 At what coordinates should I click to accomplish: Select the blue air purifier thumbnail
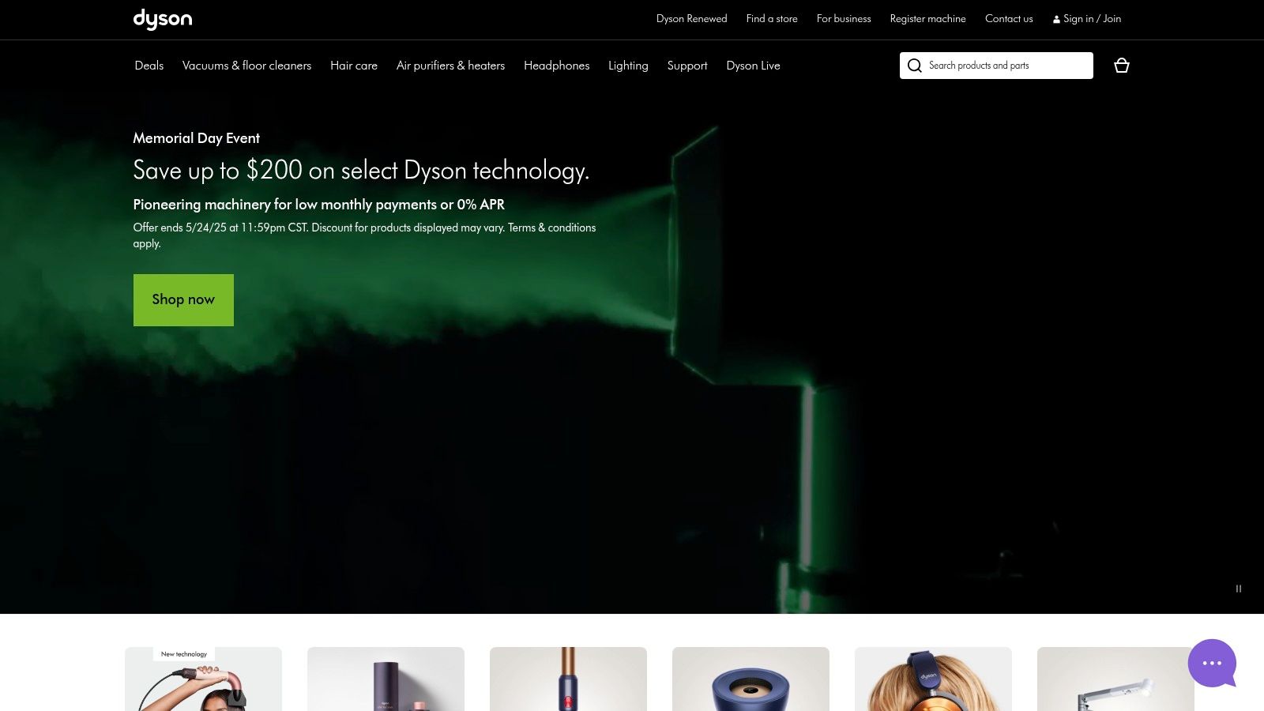(x=750, y=679)
